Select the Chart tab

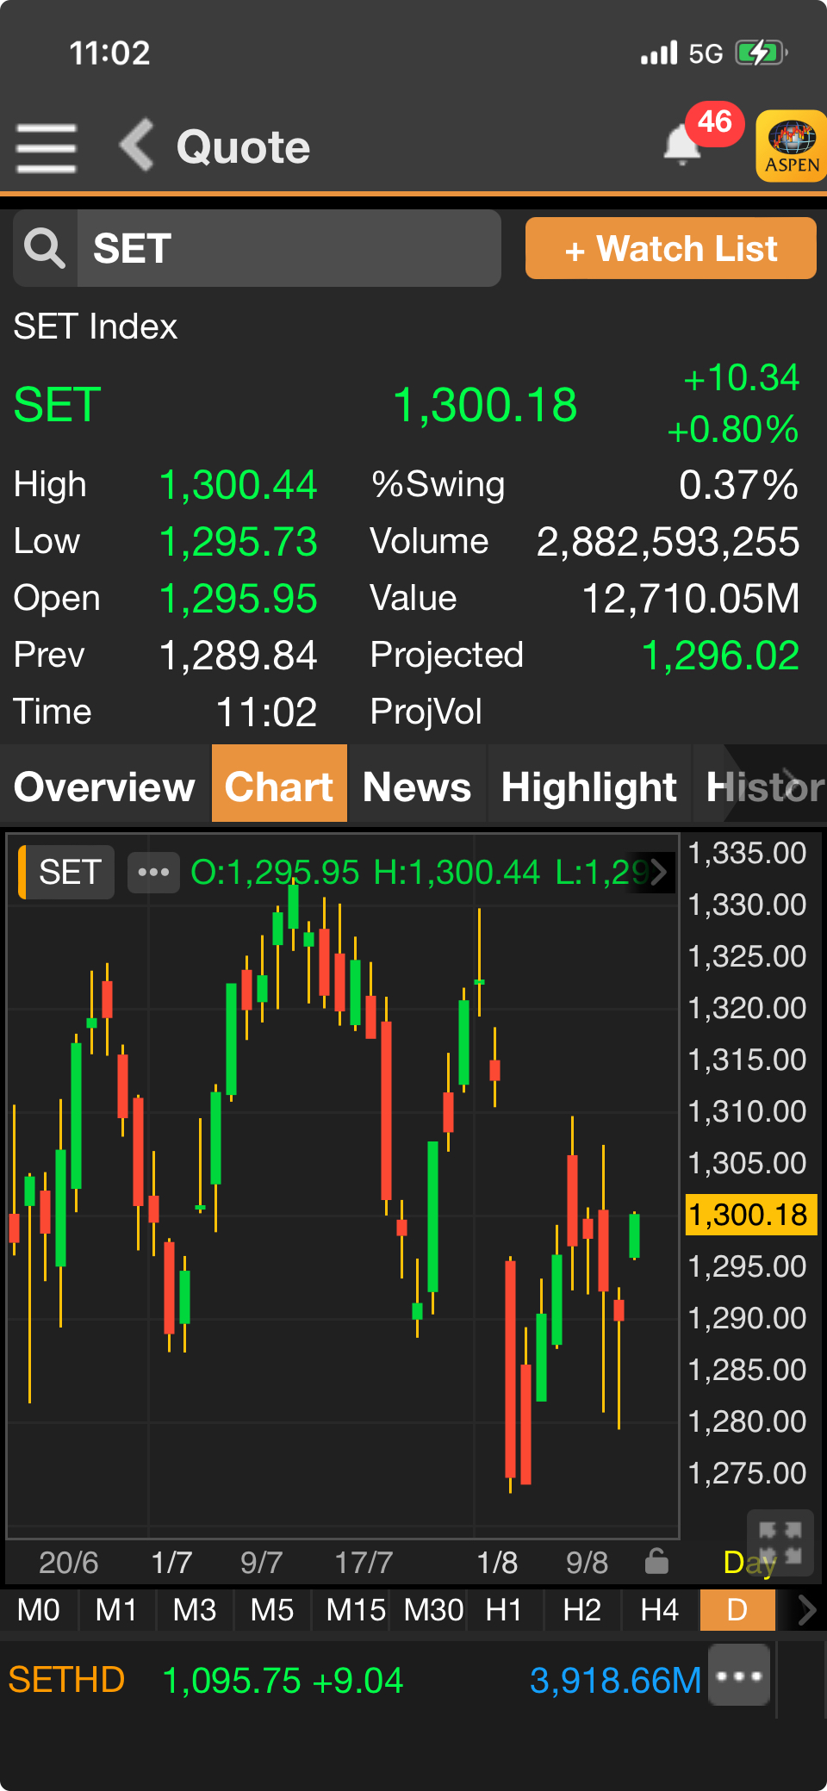[x=279, y=785]
